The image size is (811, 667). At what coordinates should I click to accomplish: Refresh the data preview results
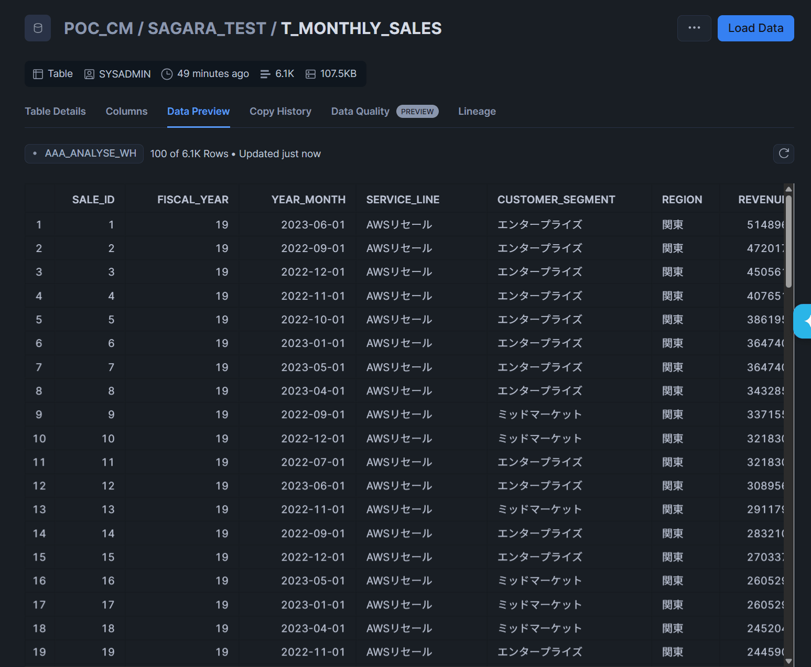pyautogui.click(x=783, y=154)
